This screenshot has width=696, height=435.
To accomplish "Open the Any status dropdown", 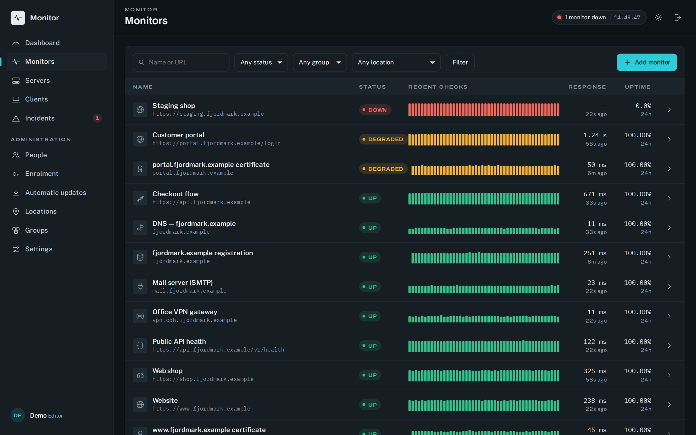I will pyautogui.click(x=261, y=62).
